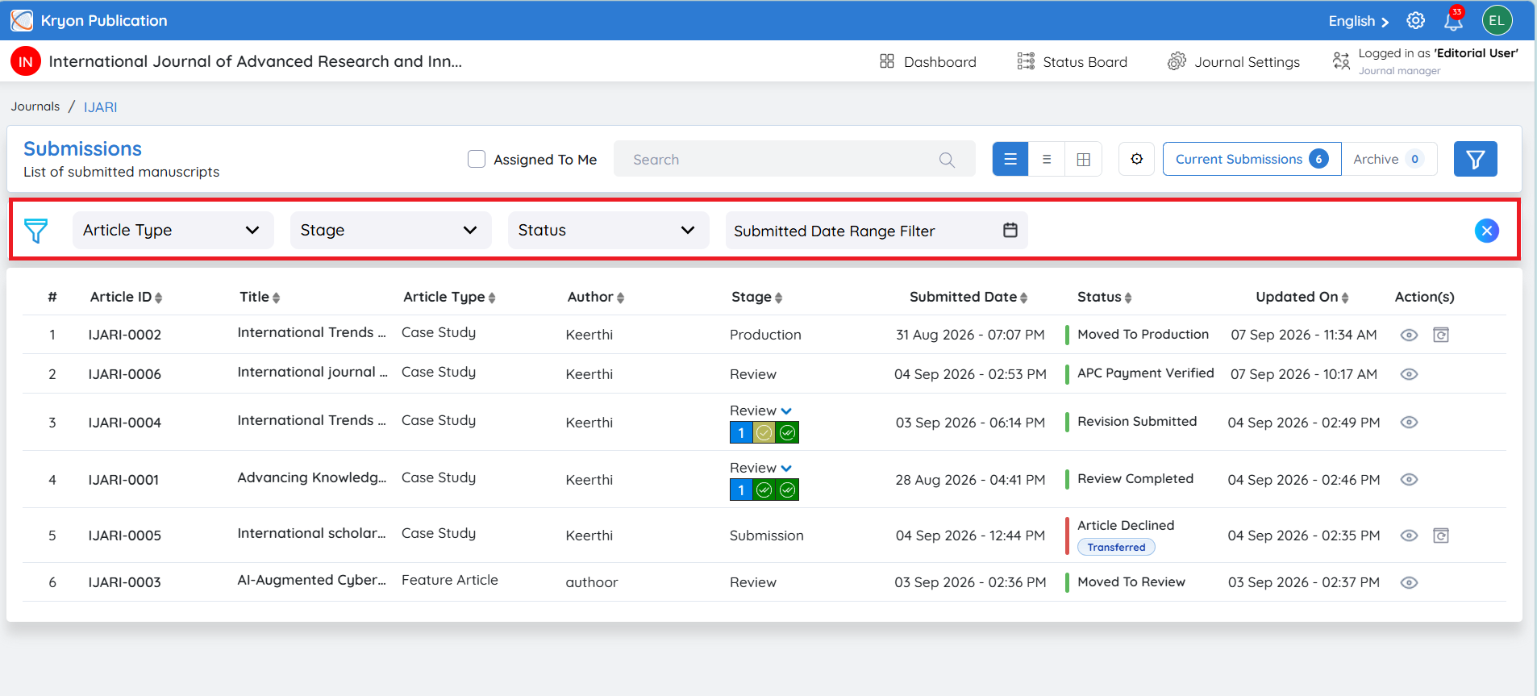Image resolution: width=1537 pixels, height=696 pixels.
Task: Open the notifications bell
Action: (1454, 20)
